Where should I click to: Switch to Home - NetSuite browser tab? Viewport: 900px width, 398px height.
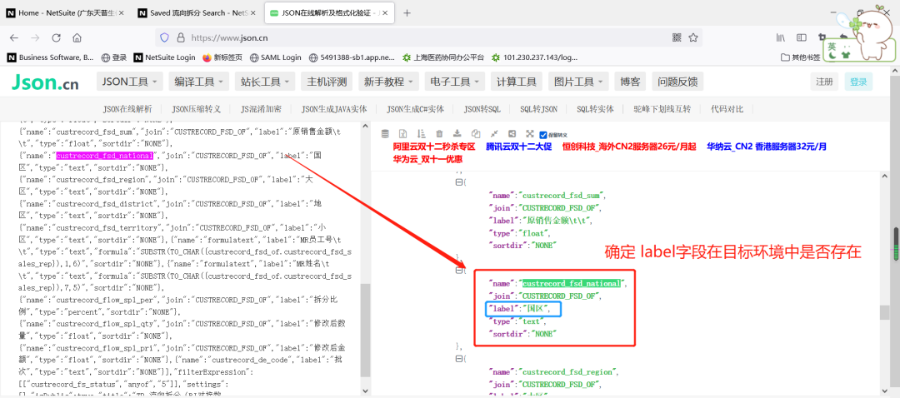pos(67,13)
